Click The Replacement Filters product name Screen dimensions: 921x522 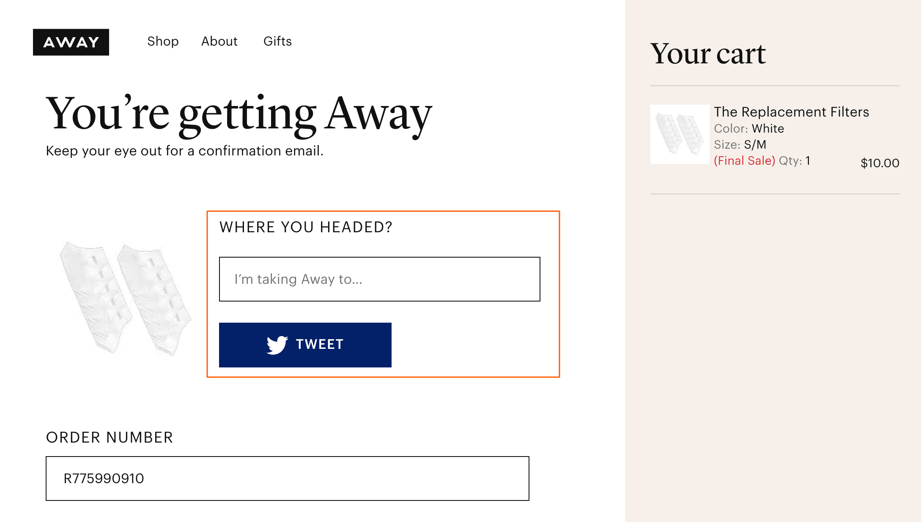(x=792, y=112)
